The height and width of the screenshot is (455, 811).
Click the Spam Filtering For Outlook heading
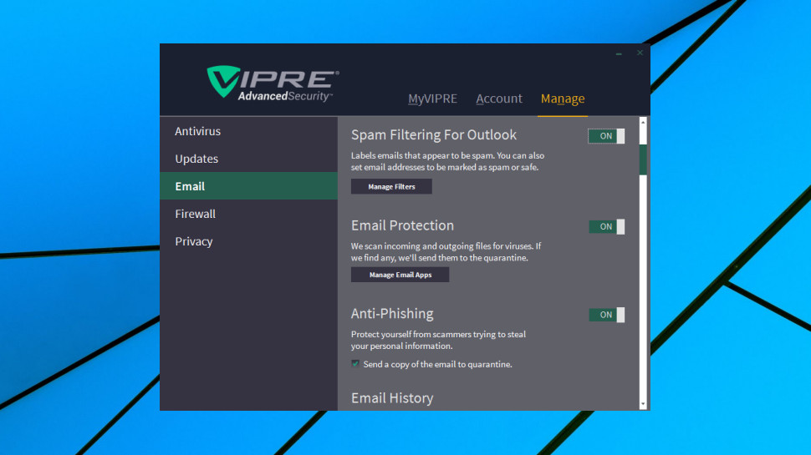click(433, 134)
